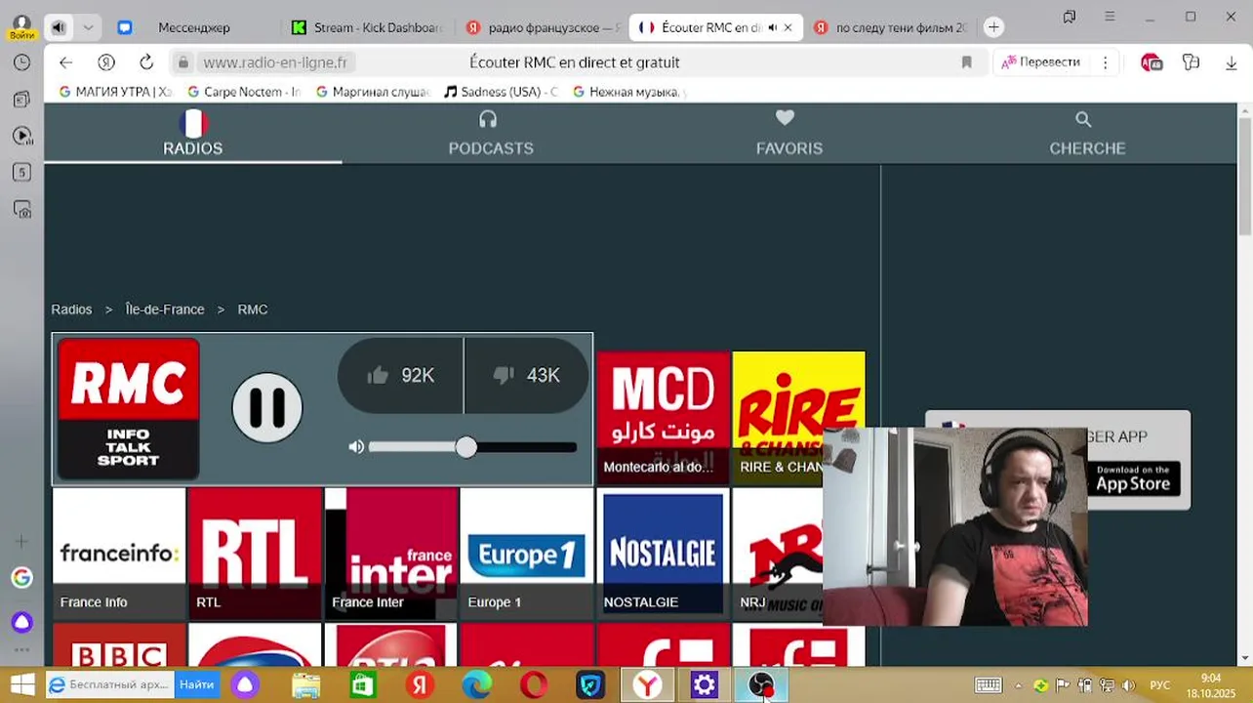The image size is (1253, 703).
Task: Open the History clock icon in sidebar
Action: pyautogui.click(x=21, y=62)
